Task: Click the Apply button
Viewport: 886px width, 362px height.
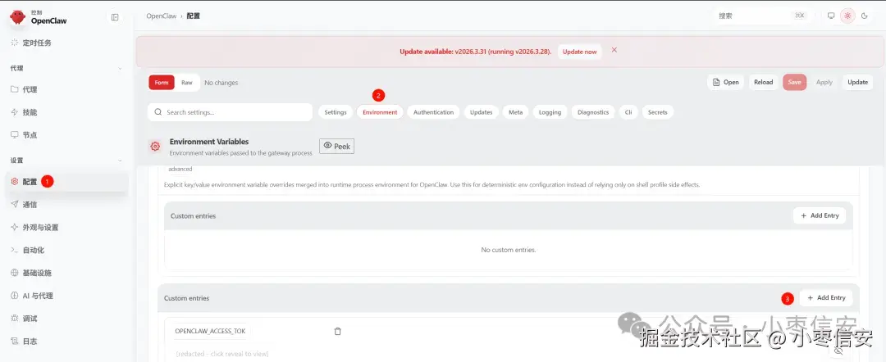Action: pyautogui.click(x=824, y=83)
